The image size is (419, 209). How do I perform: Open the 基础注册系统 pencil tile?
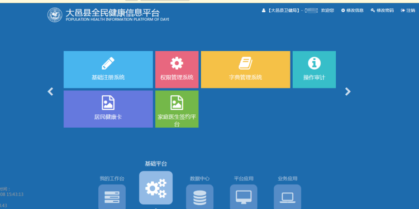[x=108, y=69]
